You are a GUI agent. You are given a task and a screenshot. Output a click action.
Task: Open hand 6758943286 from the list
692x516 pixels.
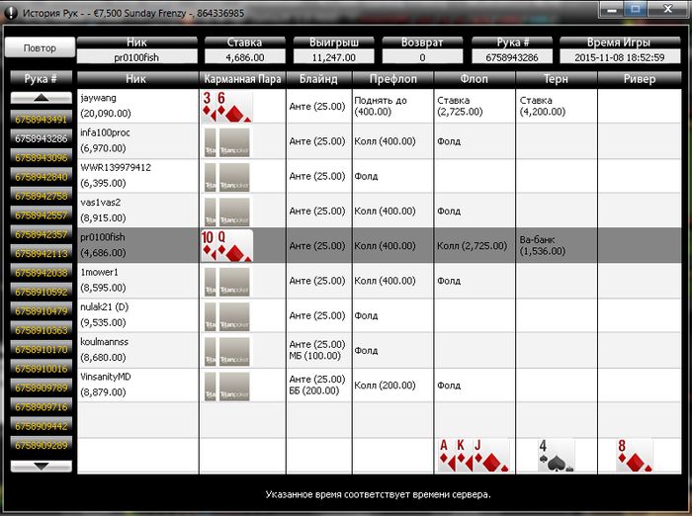coord(42,138)
